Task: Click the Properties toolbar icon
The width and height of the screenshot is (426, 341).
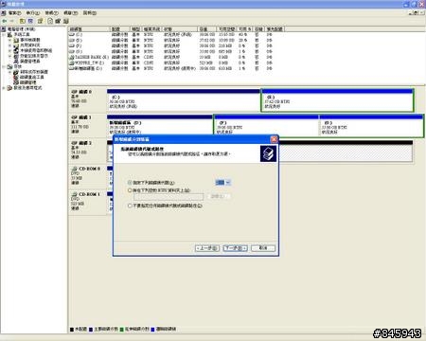Action: tap(40, 21)
